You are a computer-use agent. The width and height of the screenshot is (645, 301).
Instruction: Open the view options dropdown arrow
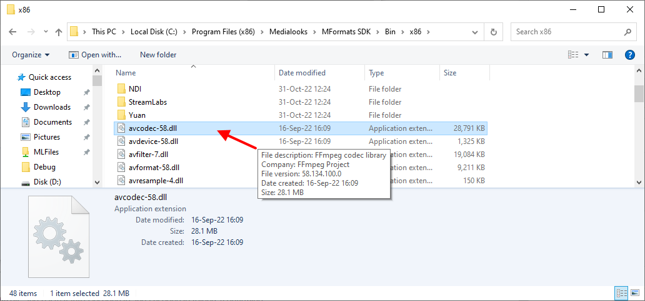[x=587, y=55]
